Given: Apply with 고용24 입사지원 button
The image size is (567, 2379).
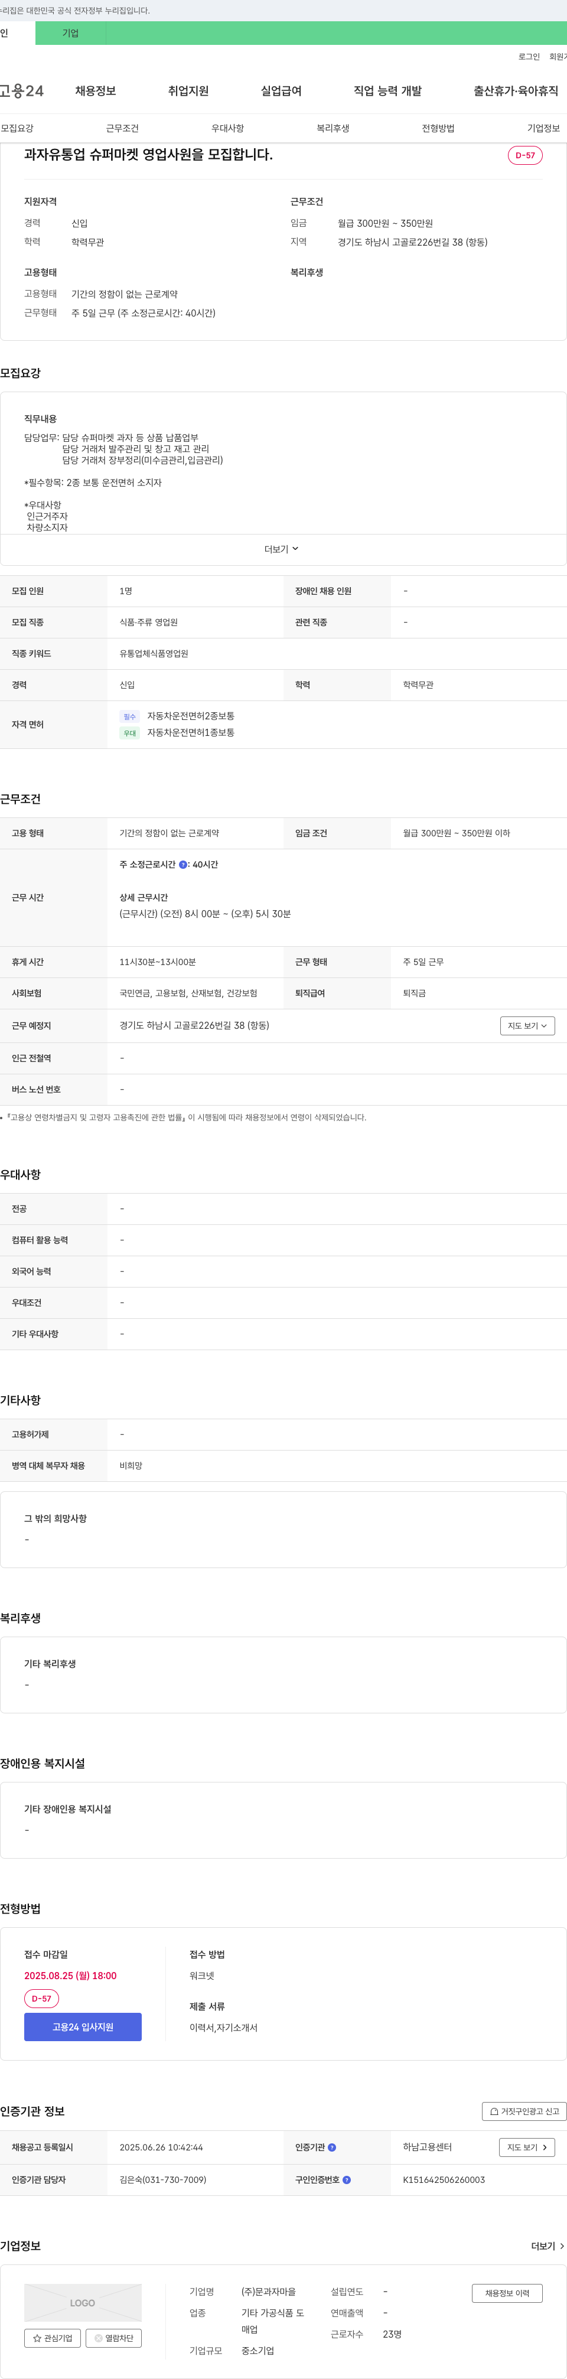Looking at the screenshot, I should click(82, 2026).
